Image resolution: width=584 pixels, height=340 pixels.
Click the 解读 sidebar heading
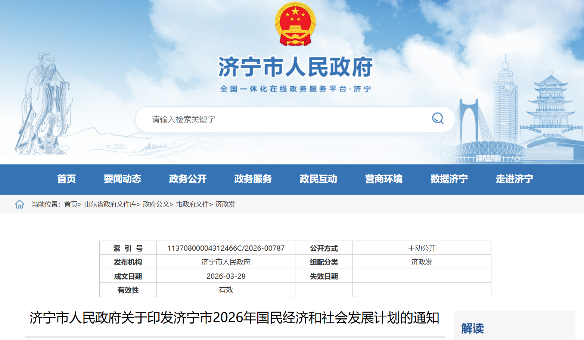[x=472, y=328]
